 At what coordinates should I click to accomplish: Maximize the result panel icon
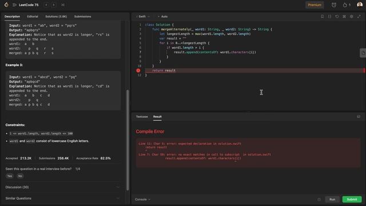pos(359,117)
